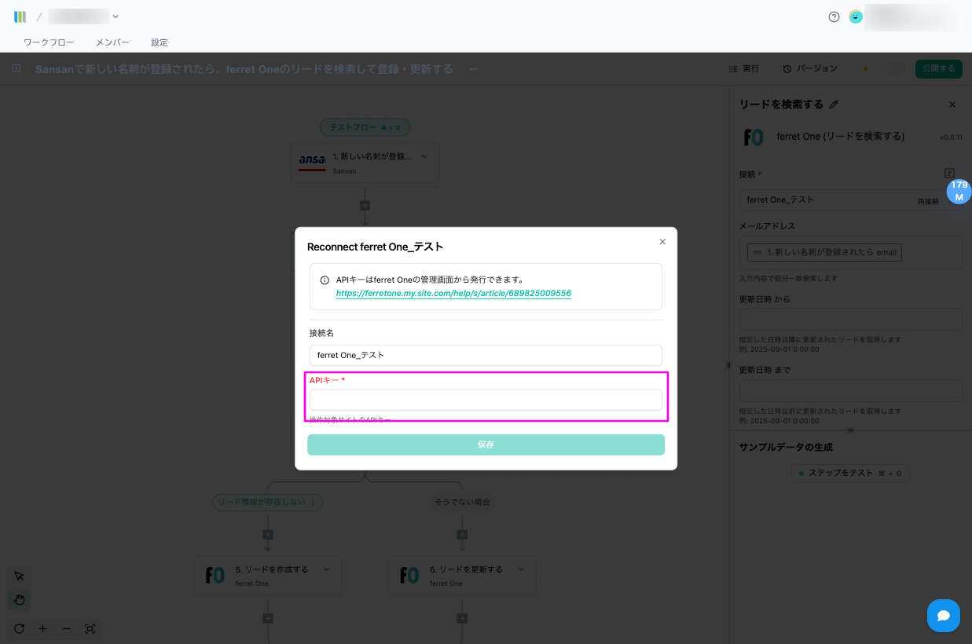Open the three-dot menu beside workflow title

click(x=473, y=69)
